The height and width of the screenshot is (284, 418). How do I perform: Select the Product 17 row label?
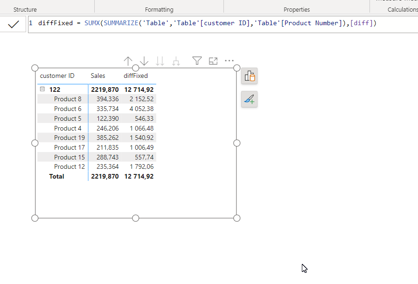coord(70,147)
